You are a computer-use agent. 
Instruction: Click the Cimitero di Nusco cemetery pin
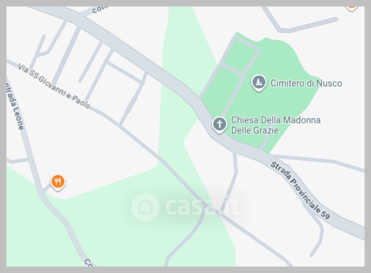259,83
